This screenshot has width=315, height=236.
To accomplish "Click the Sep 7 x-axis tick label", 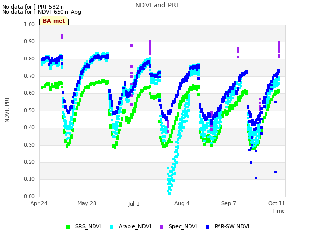I will click(229, 203).
